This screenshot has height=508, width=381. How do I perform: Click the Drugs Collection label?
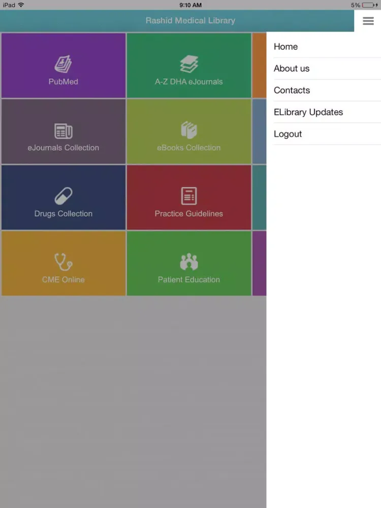pyautogui.click(x=63, y=214)
